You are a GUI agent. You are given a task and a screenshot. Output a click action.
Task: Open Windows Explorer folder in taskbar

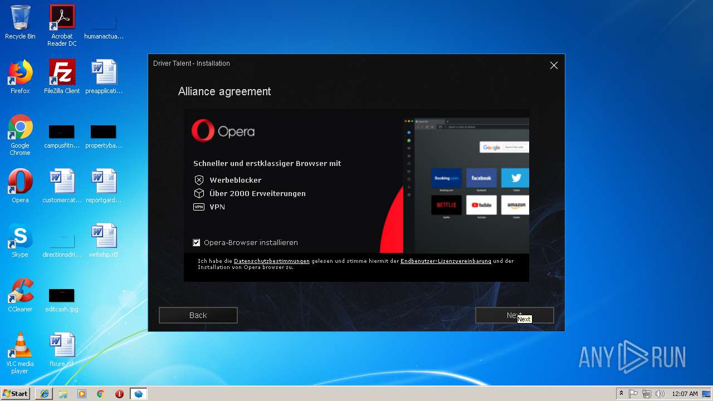pyautogui.click(x=63, y=393)
